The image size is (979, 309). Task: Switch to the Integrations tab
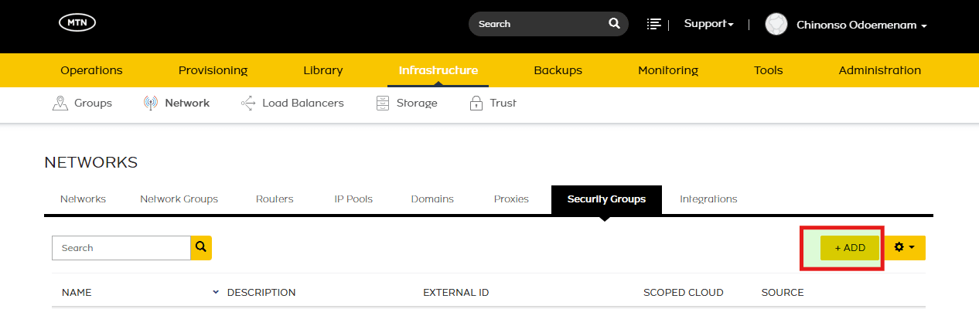[708, 199]
